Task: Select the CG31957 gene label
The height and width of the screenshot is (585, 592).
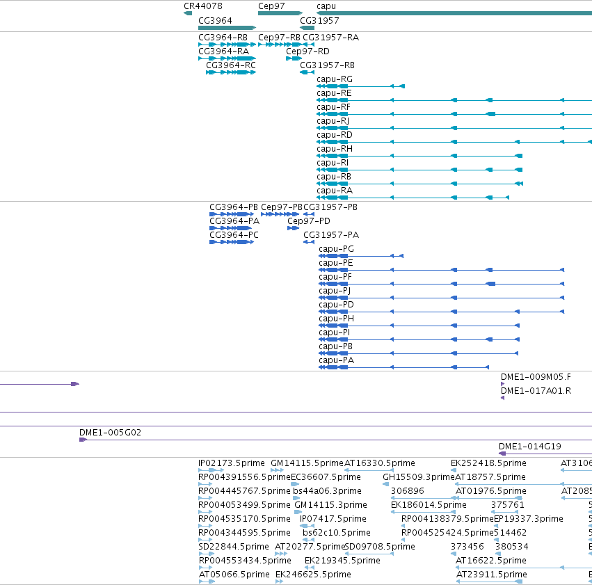Action: [319, 20]
